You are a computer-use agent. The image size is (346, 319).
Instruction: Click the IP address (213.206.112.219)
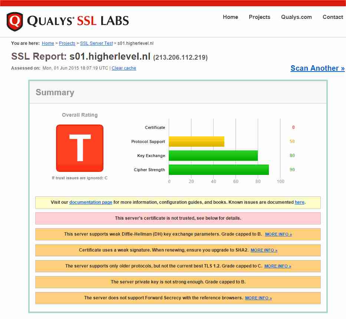180,57
